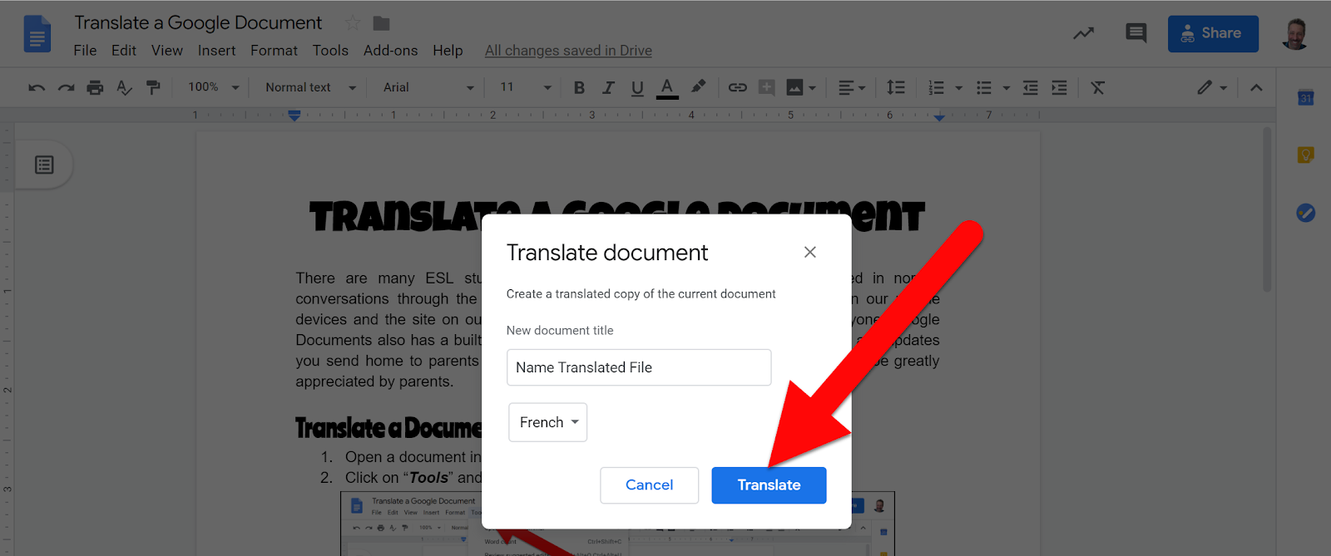1331x556 pixels.
Task: Open the editing mode pencil dropdown
Action: (x=1212, y=87)
